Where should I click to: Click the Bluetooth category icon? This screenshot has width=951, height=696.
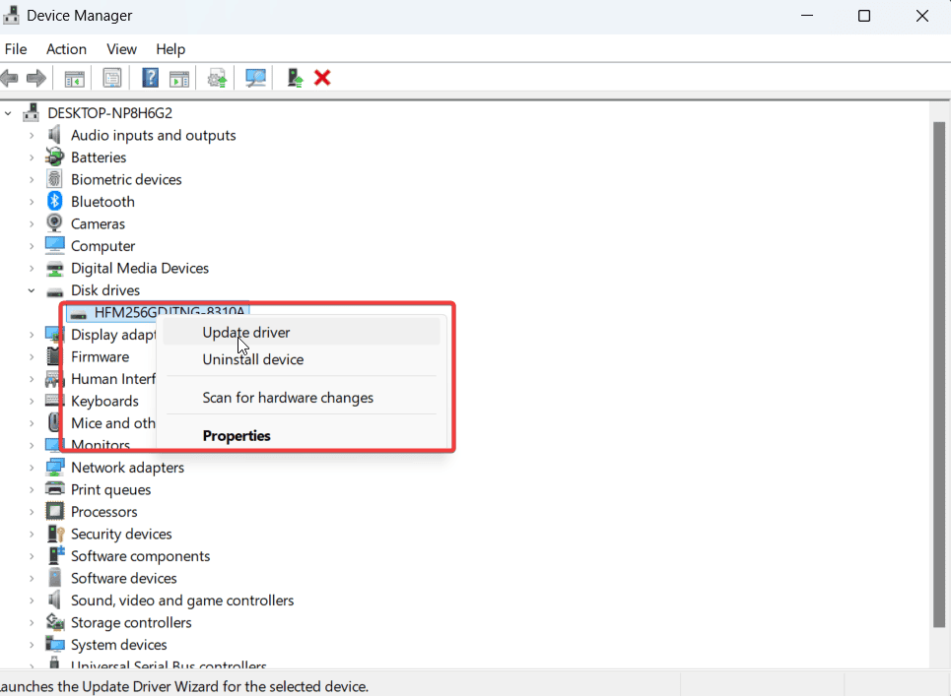click(54, 201)
